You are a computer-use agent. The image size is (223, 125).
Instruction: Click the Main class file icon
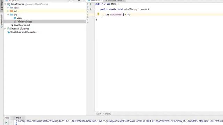(x=15, y=18)
